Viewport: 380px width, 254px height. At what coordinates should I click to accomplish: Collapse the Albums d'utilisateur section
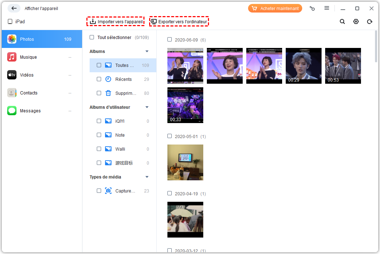point(147,107)
